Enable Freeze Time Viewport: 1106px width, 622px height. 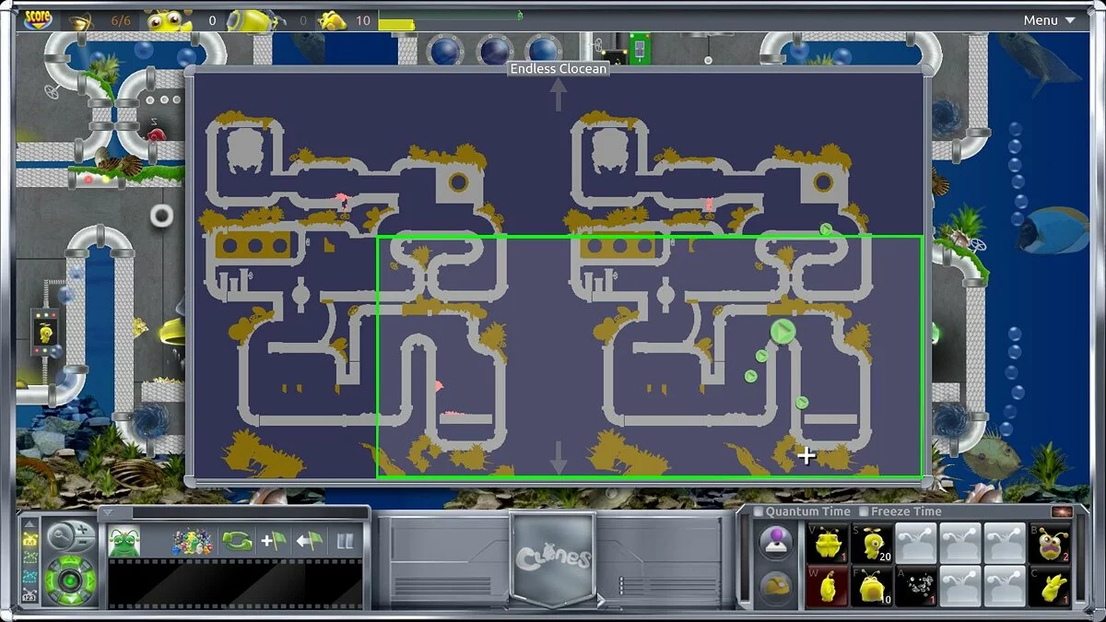(864, 511)
